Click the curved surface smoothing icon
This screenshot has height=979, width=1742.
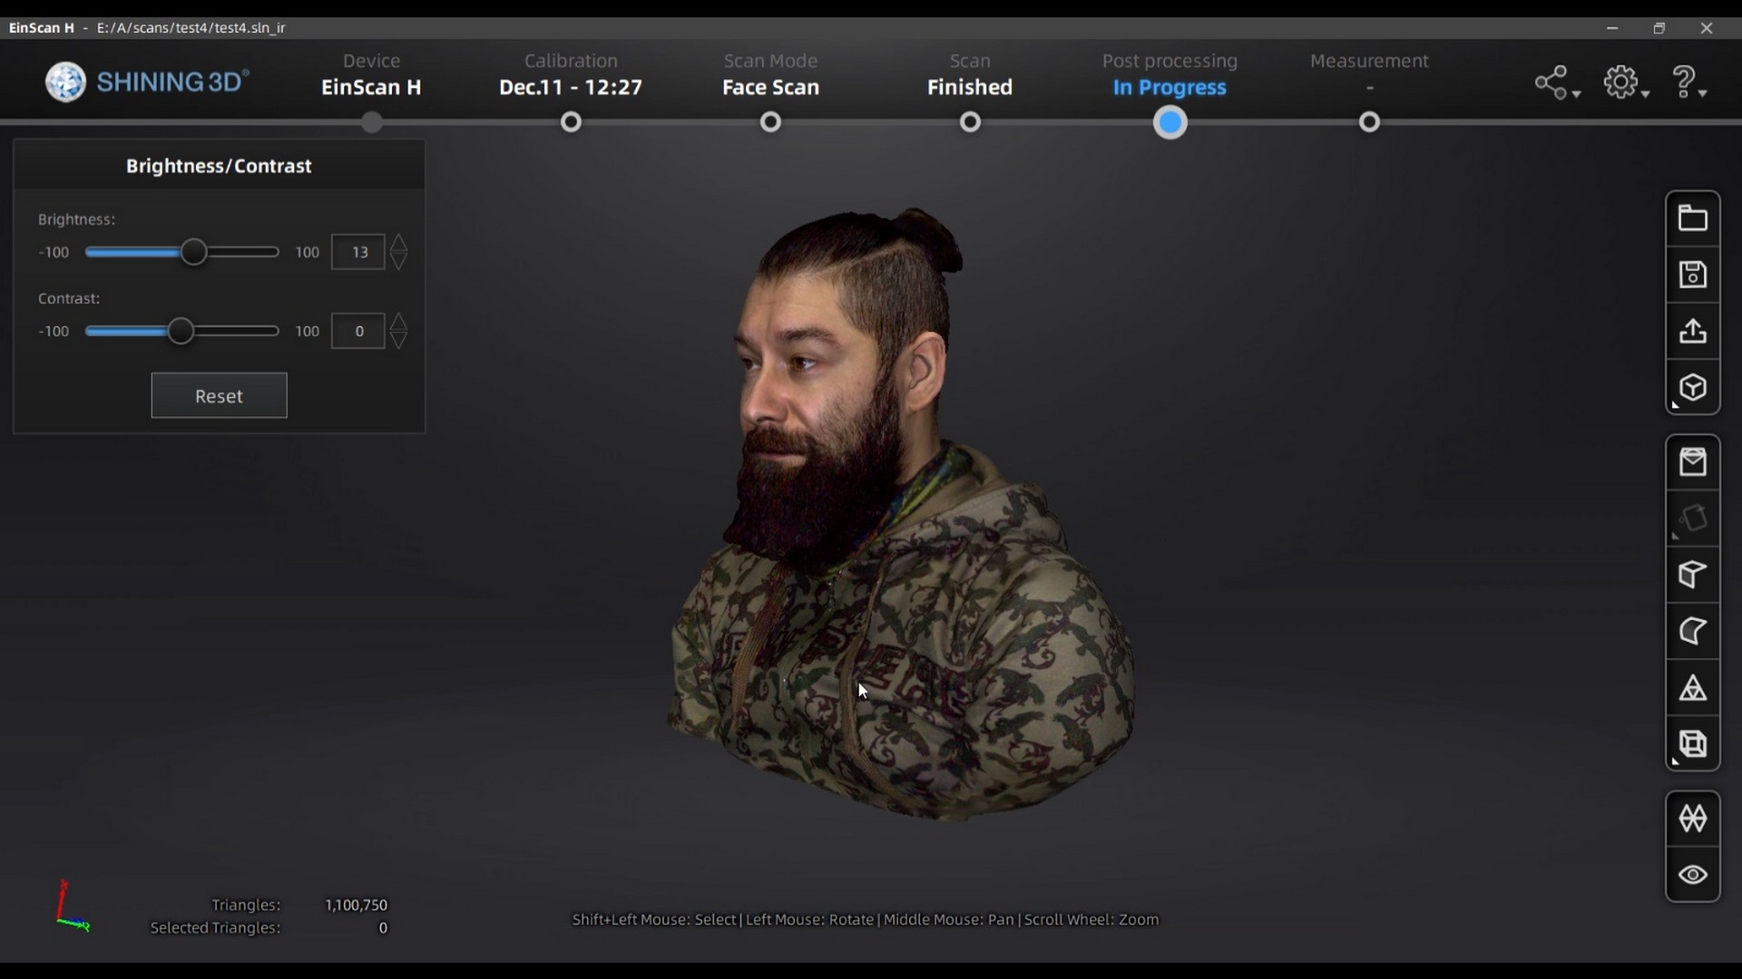[x=1692, y=631]
